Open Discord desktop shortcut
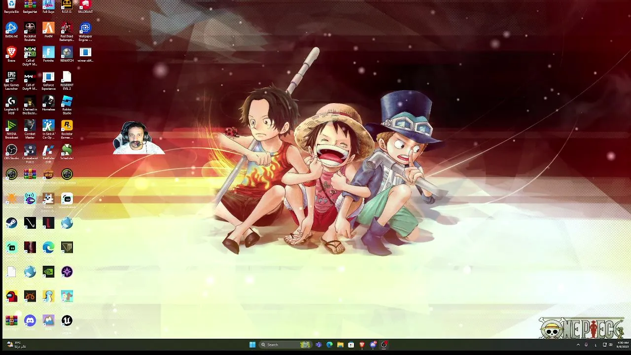 point(30,320)
